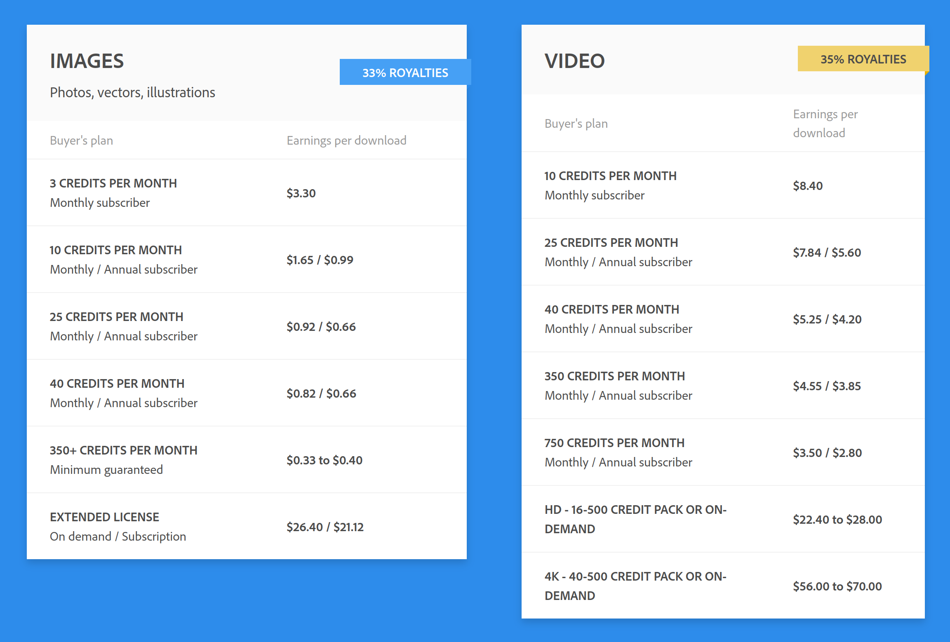950x642 pixels.
Task: Click the $26.40 / $21.12 earnings value
Action: [x=325, y=527]
